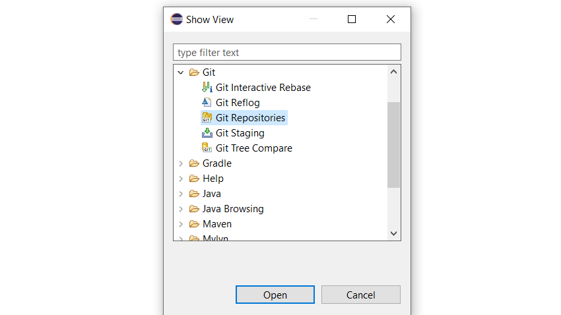
Task: Click the Git Repositories icon
Action: pyautogui.click(x=207, y=118)
